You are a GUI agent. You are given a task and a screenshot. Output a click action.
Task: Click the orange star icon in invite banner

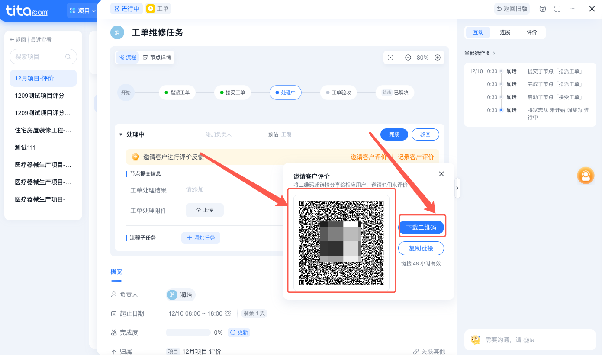(x=135, y=157)
